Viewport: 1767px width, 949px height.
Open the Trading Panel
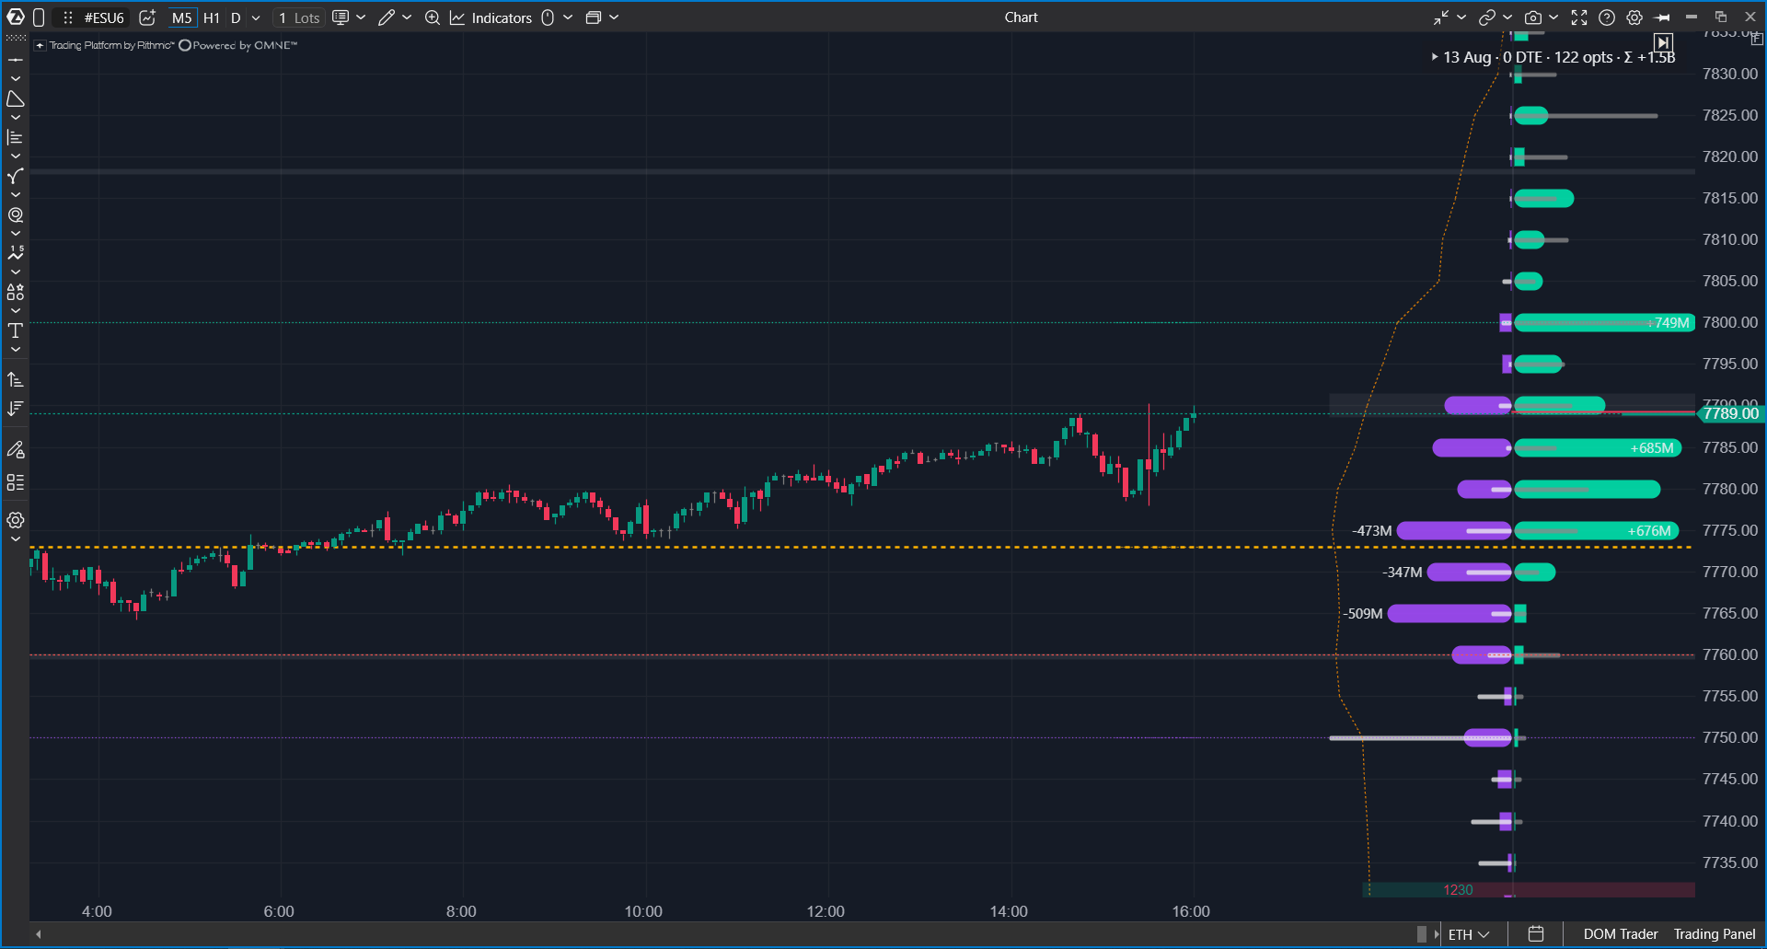click(x=1715, y=934)
